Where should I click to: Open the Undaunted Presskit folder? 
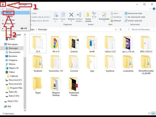(74, 87)
